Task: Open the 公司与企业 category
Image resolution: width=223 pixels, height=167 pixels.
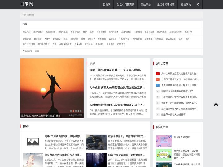Action: (63, 32)
